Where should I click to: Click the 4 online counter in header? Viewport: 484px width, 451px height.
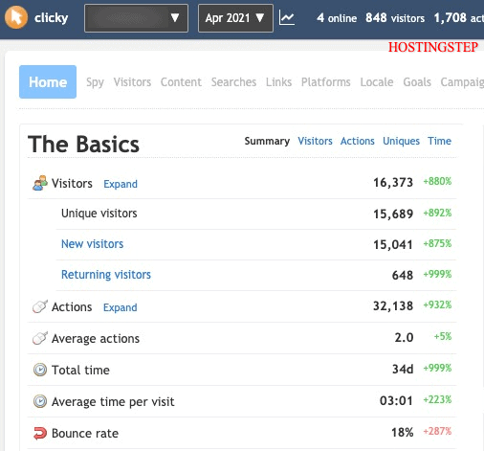pyautogui.click(x=337, y=18)
